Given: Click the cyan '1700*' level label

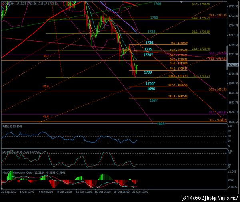Looking at the screenshot, I should click(x=150, y=83).
